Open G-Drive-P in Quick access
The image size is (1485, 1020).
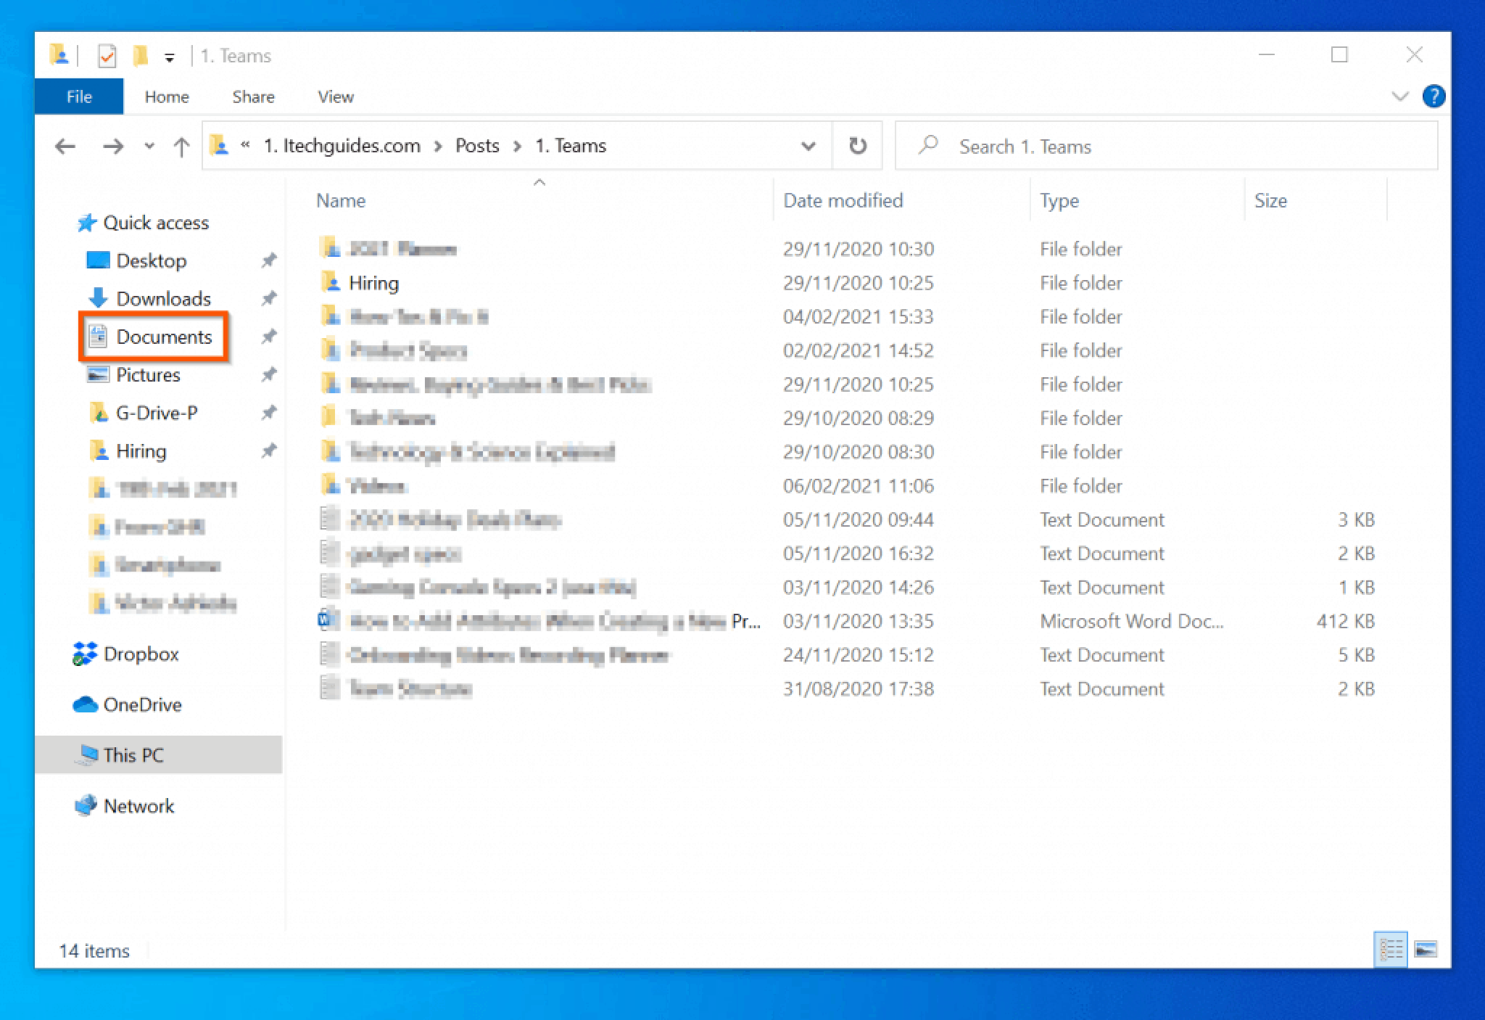(x=157, y=413)
